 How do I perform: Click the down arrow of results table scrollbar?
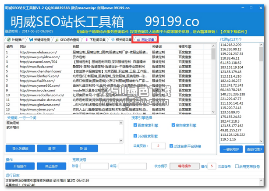coord(213,112)
